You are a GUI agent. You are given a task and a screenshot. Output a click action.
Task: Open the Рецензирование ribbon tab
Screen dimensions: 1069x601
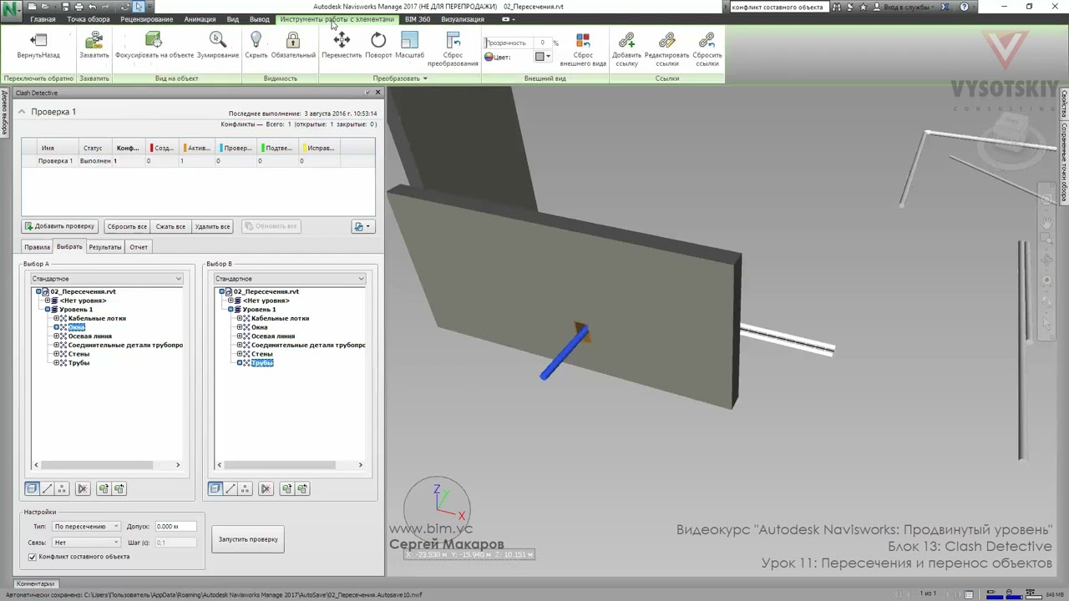point(147,19)
